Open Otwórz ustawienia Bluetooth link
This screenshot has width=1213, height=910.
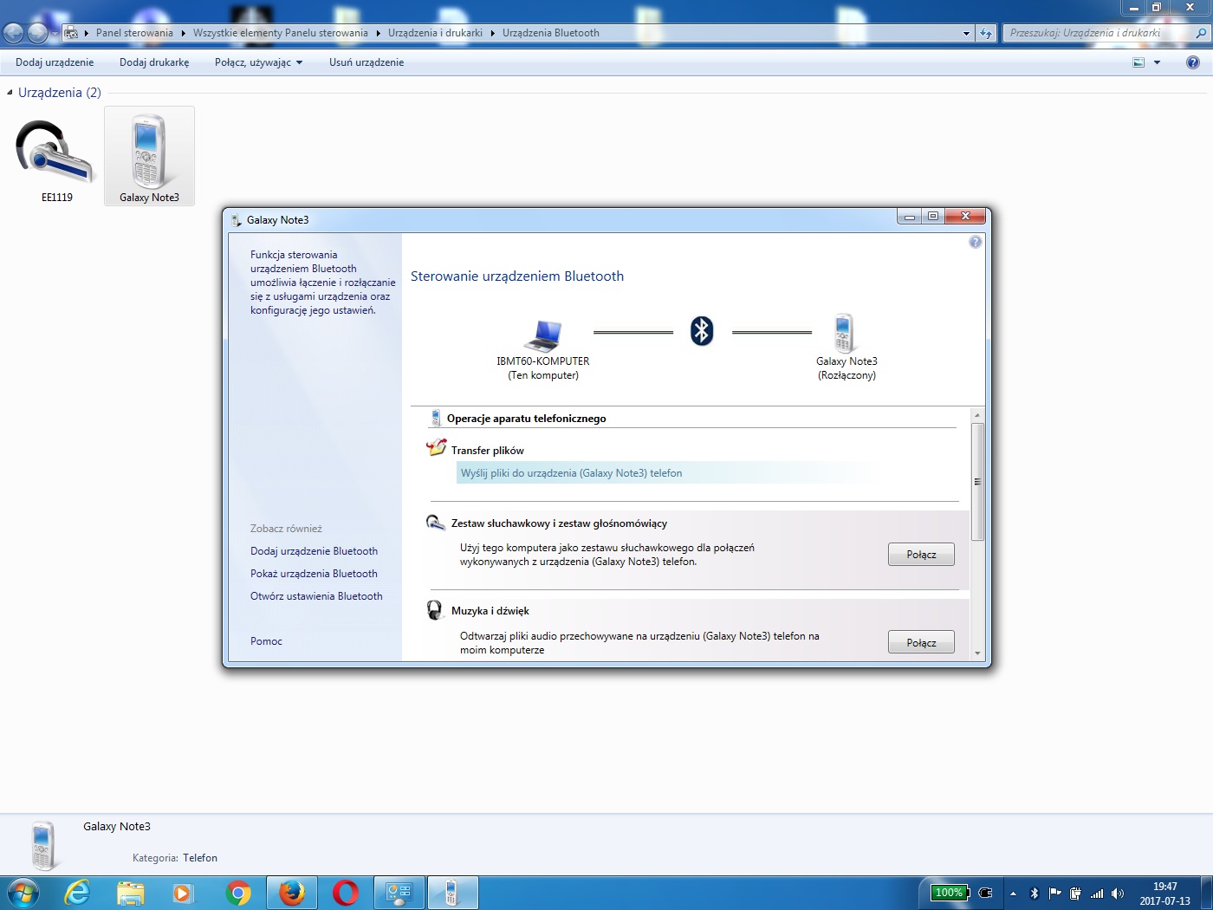[x=316, y=596]
